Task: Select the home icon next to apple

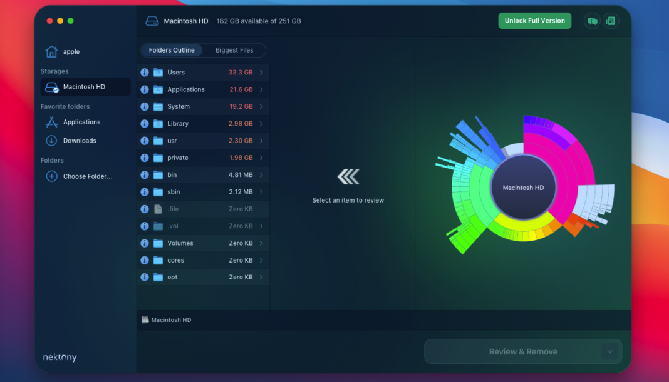Action: tap(53, 51)
